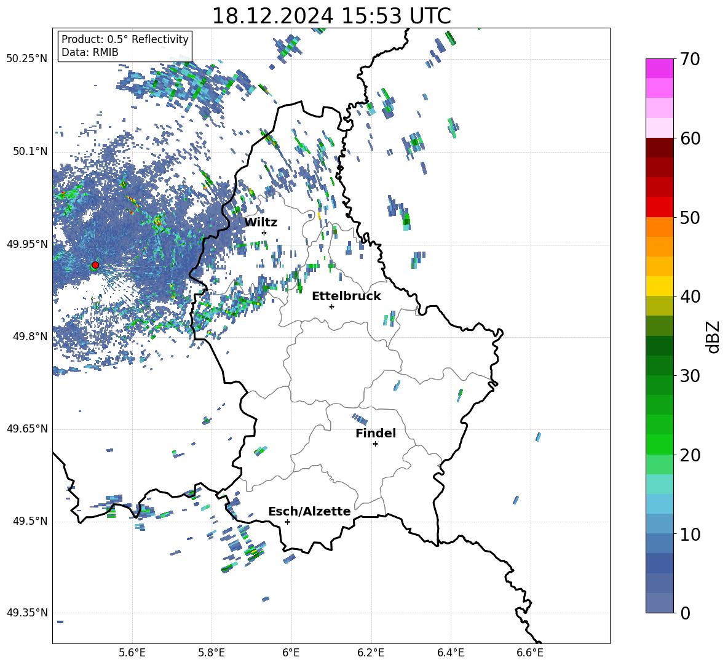Click the 'Data: RMIB' text
The width and height of the screenshot is (728, 665).
pos(90,52)
